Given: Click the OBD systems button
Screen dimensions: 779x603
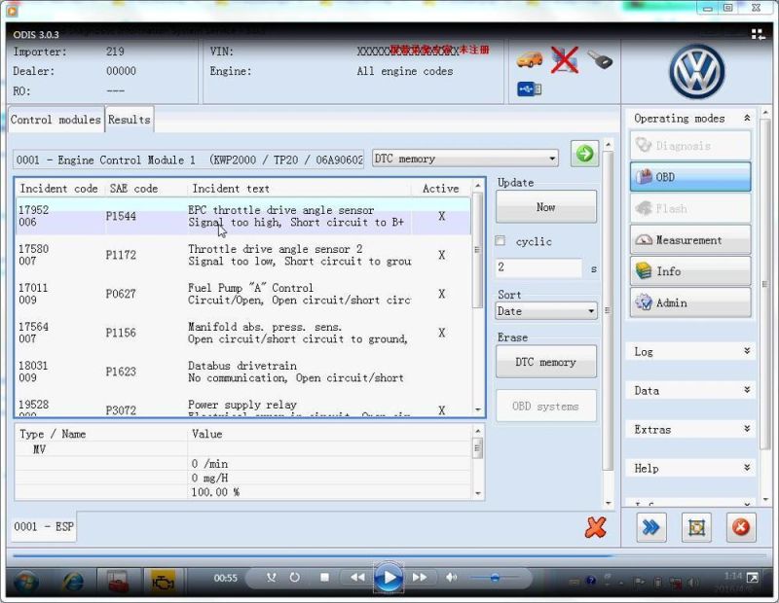Looking at the screenshot, I should 546,406.
